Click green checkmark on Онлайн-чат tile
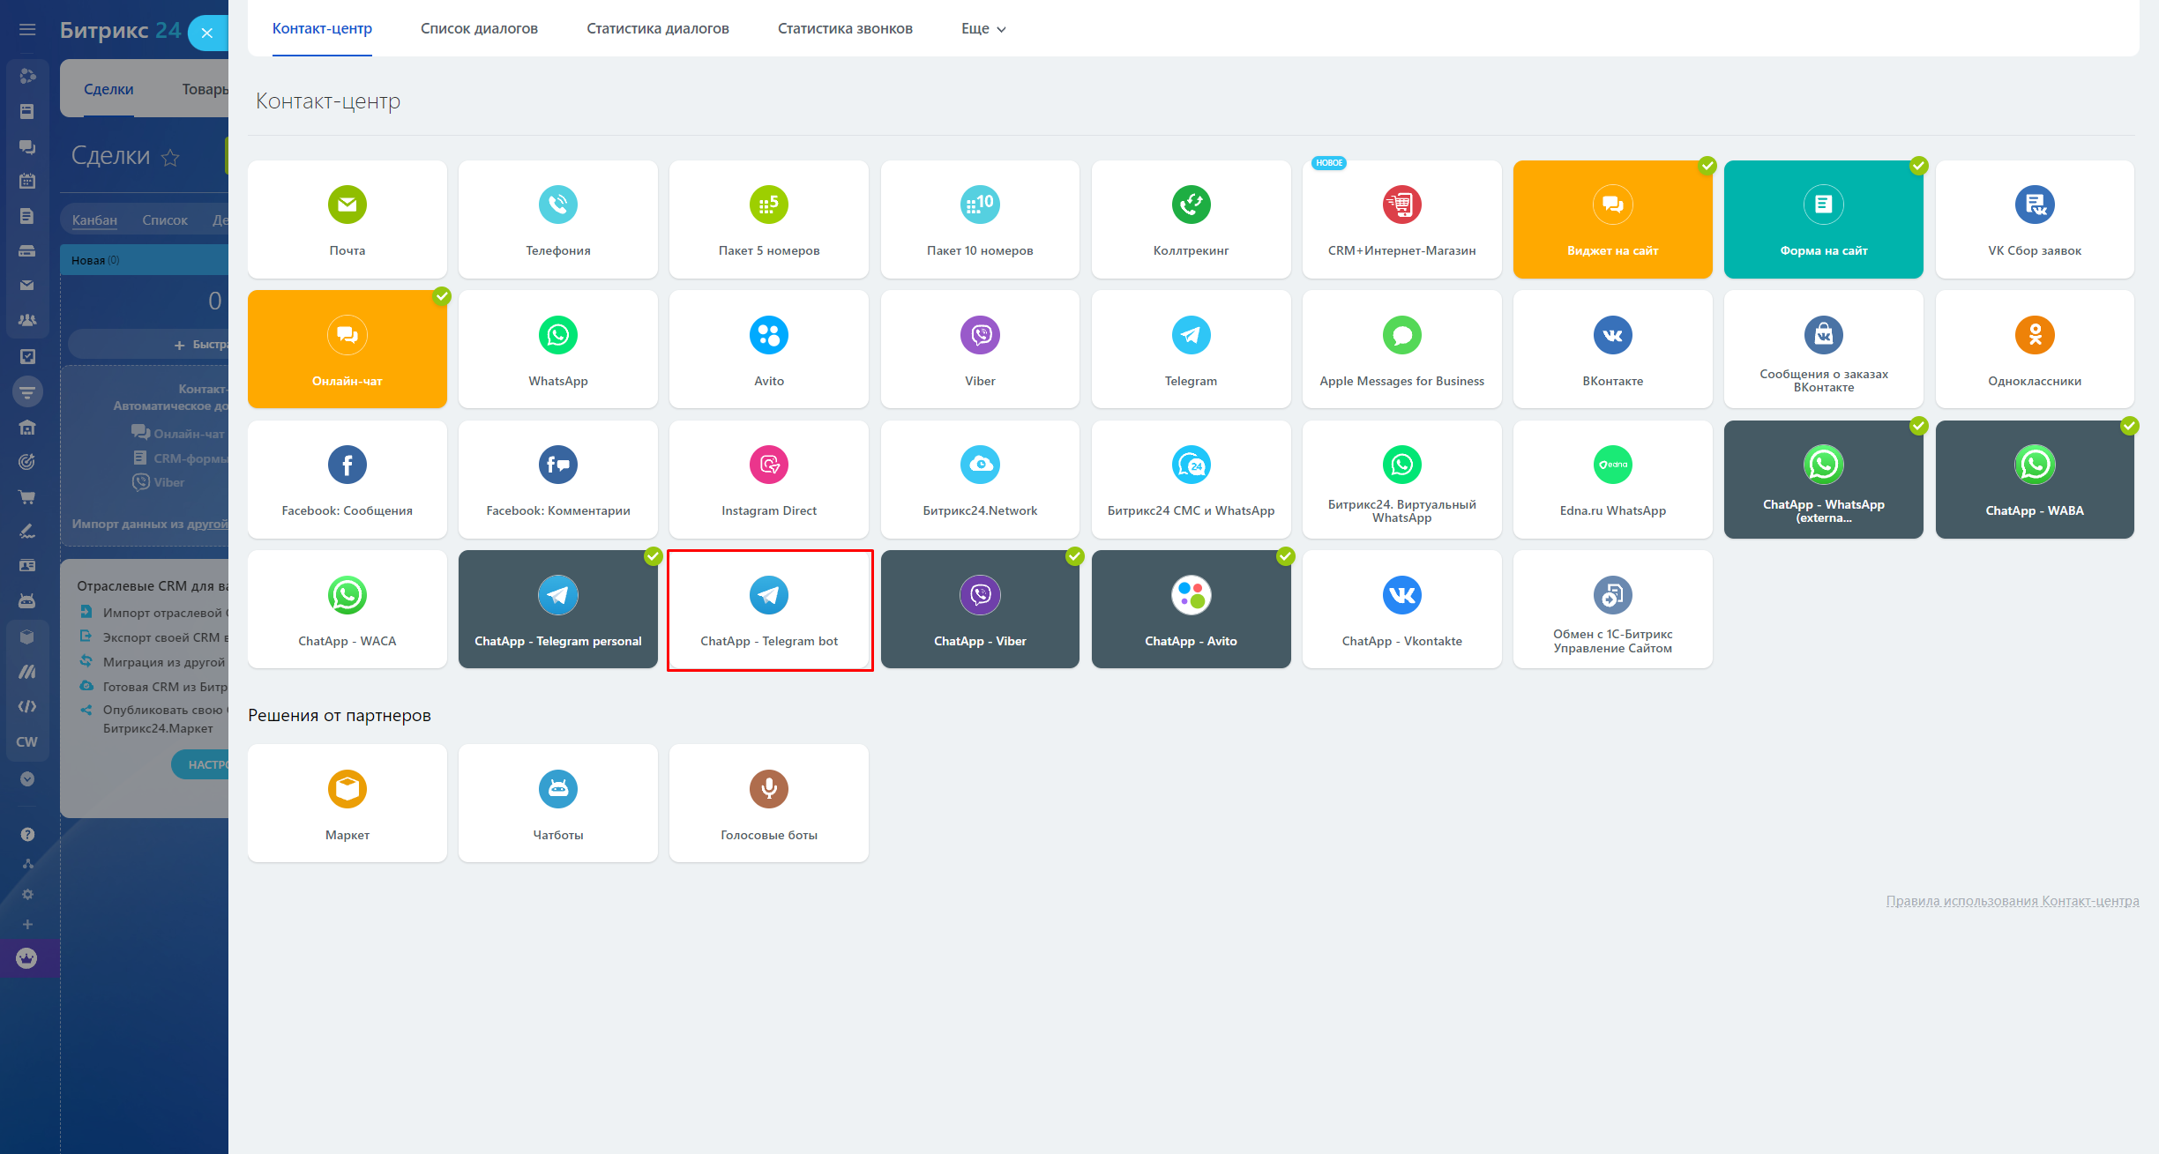Screen dimensions: 2159x1154 tap(442, 296)
